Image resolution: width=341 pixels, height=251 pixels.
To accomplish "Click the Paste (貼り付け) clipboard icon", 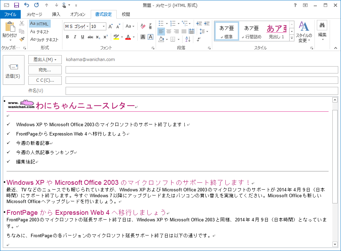I will point(10,27).
